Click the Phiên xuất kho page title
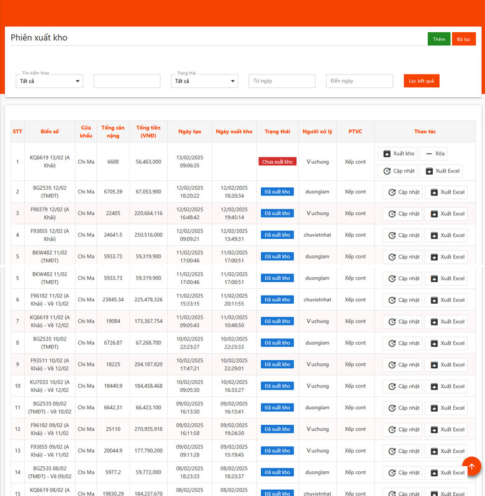The image size is (485, 496). (39, 38)
